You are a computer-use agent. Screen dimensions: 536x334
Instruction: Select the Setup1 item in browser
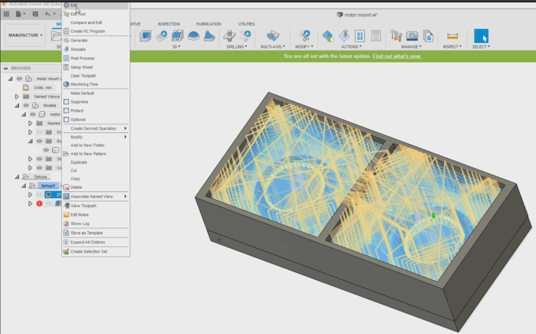[48, 186]
